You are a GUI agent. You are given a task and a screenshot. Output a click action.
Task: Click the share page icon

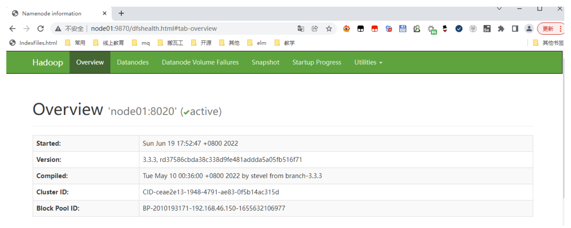click(315, 29)
